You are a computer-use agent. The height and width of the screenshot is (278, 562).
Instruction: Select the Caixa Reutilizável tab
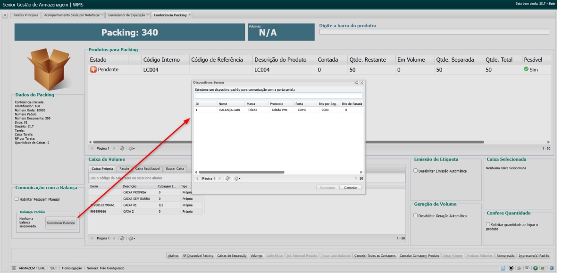click(147, 169)
